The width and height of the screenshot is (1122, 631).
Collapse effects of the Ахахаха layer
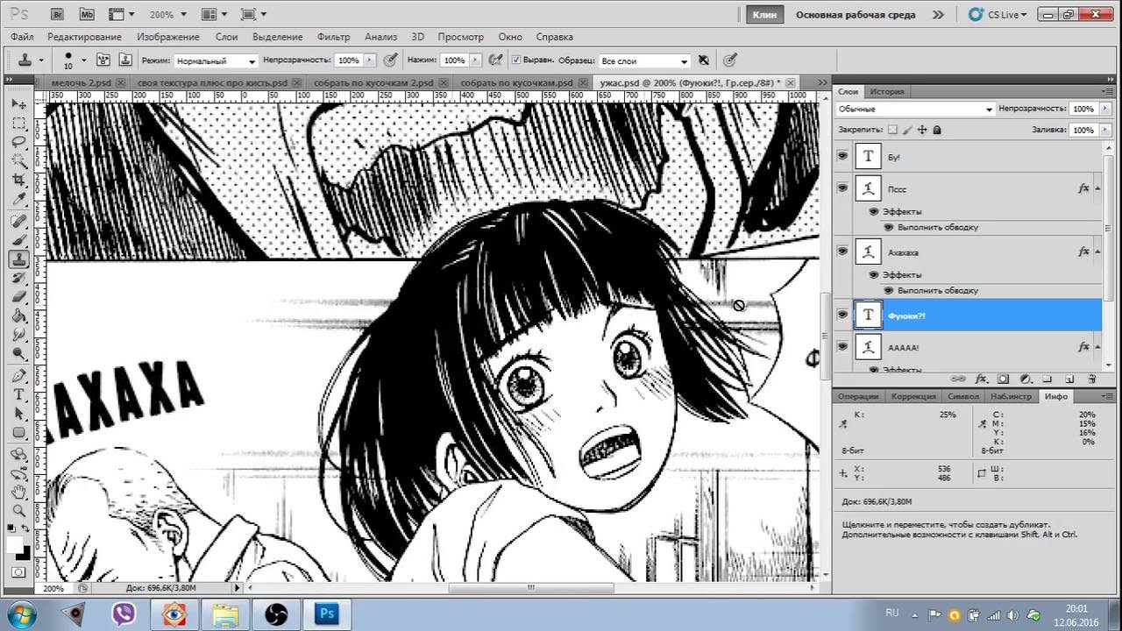(x=1097, y=252)
